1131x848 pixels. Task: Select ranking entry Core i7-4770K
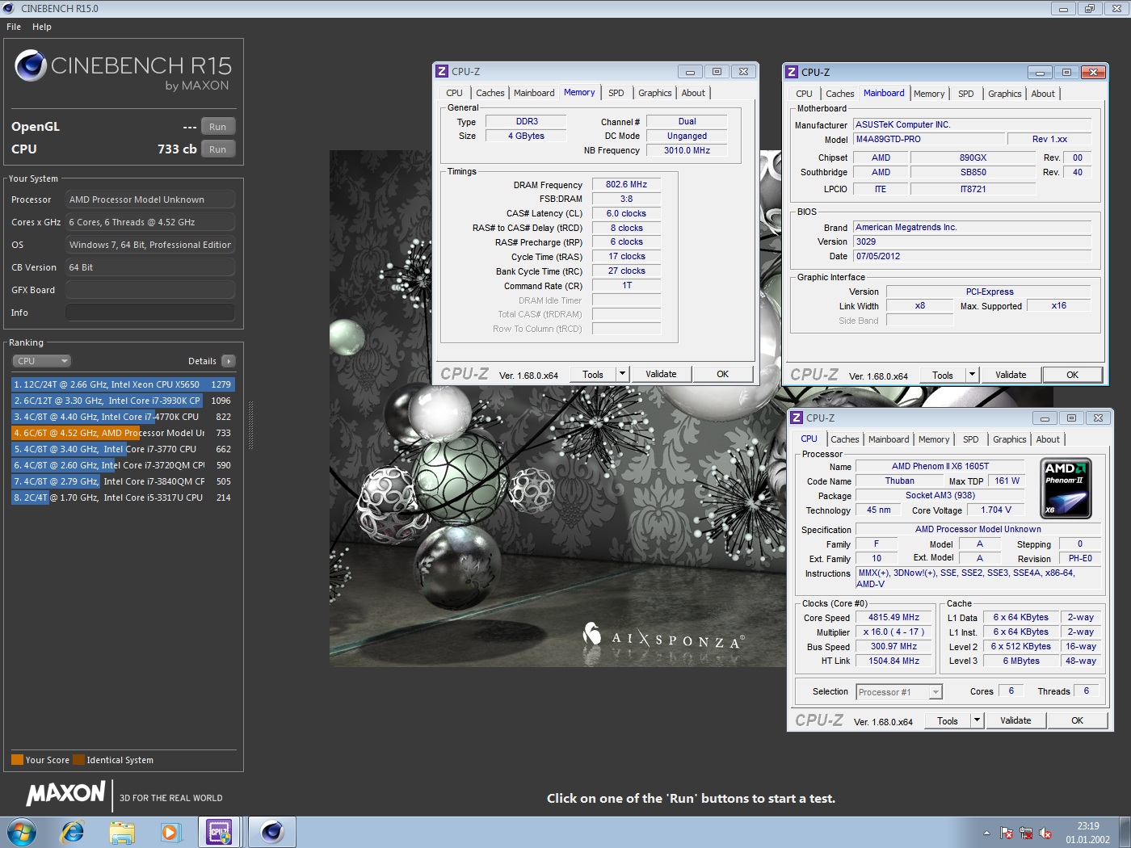[x=123, y=417]
